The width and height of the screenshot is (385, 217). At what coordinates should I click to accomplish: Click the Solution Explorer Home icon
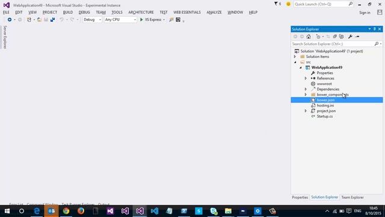pos(309,37)
